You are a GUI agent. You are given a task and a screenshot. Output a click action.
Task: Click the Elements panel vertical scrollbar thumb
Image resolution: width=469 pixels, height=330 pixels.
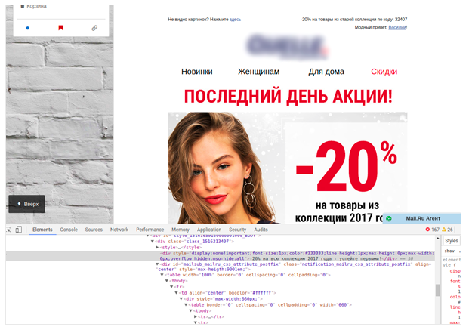(x=437, y=290)
